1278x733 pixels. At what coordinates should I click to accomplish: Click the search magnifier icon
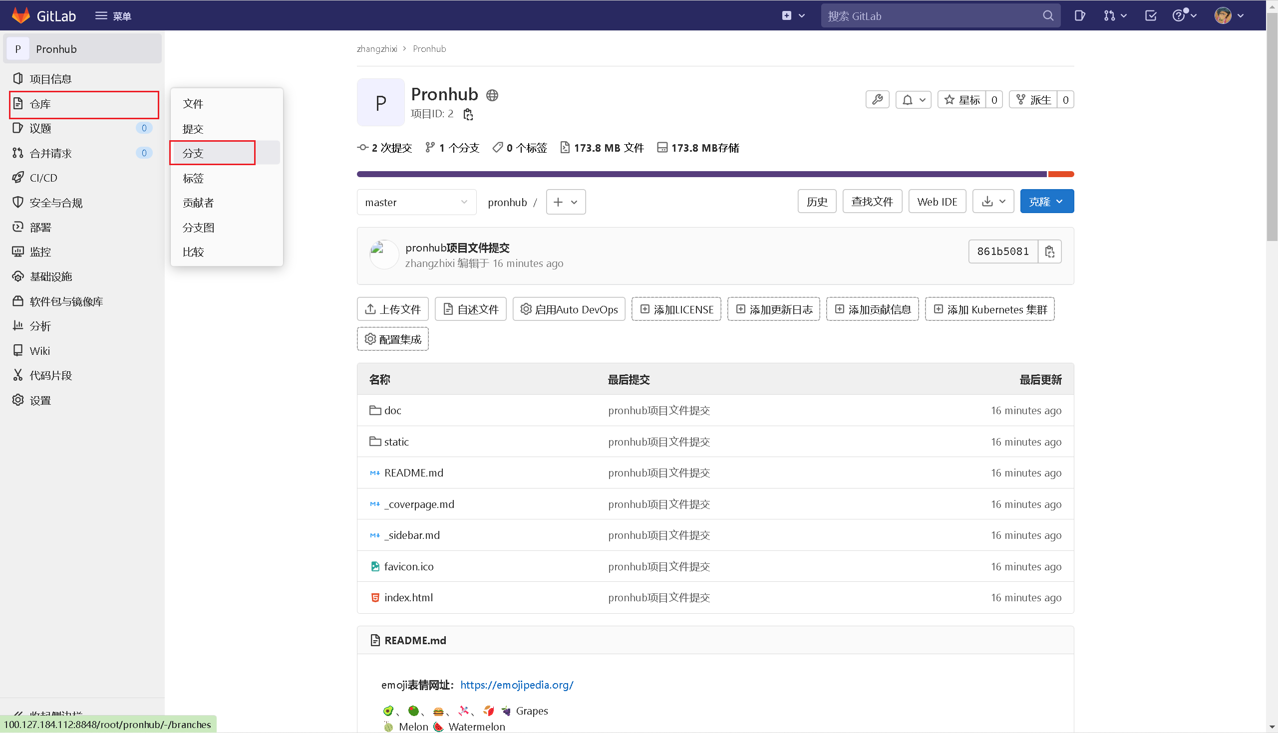(1048, 15)
